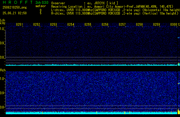180x117 pixels.
Task: Click the 'meteor' count heading
Action: pos(41,6)
